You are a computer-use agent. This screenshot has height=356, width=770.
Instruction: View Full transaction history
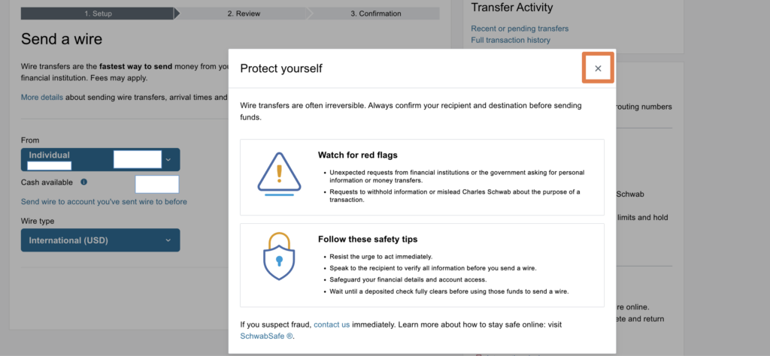coord(511,40)
